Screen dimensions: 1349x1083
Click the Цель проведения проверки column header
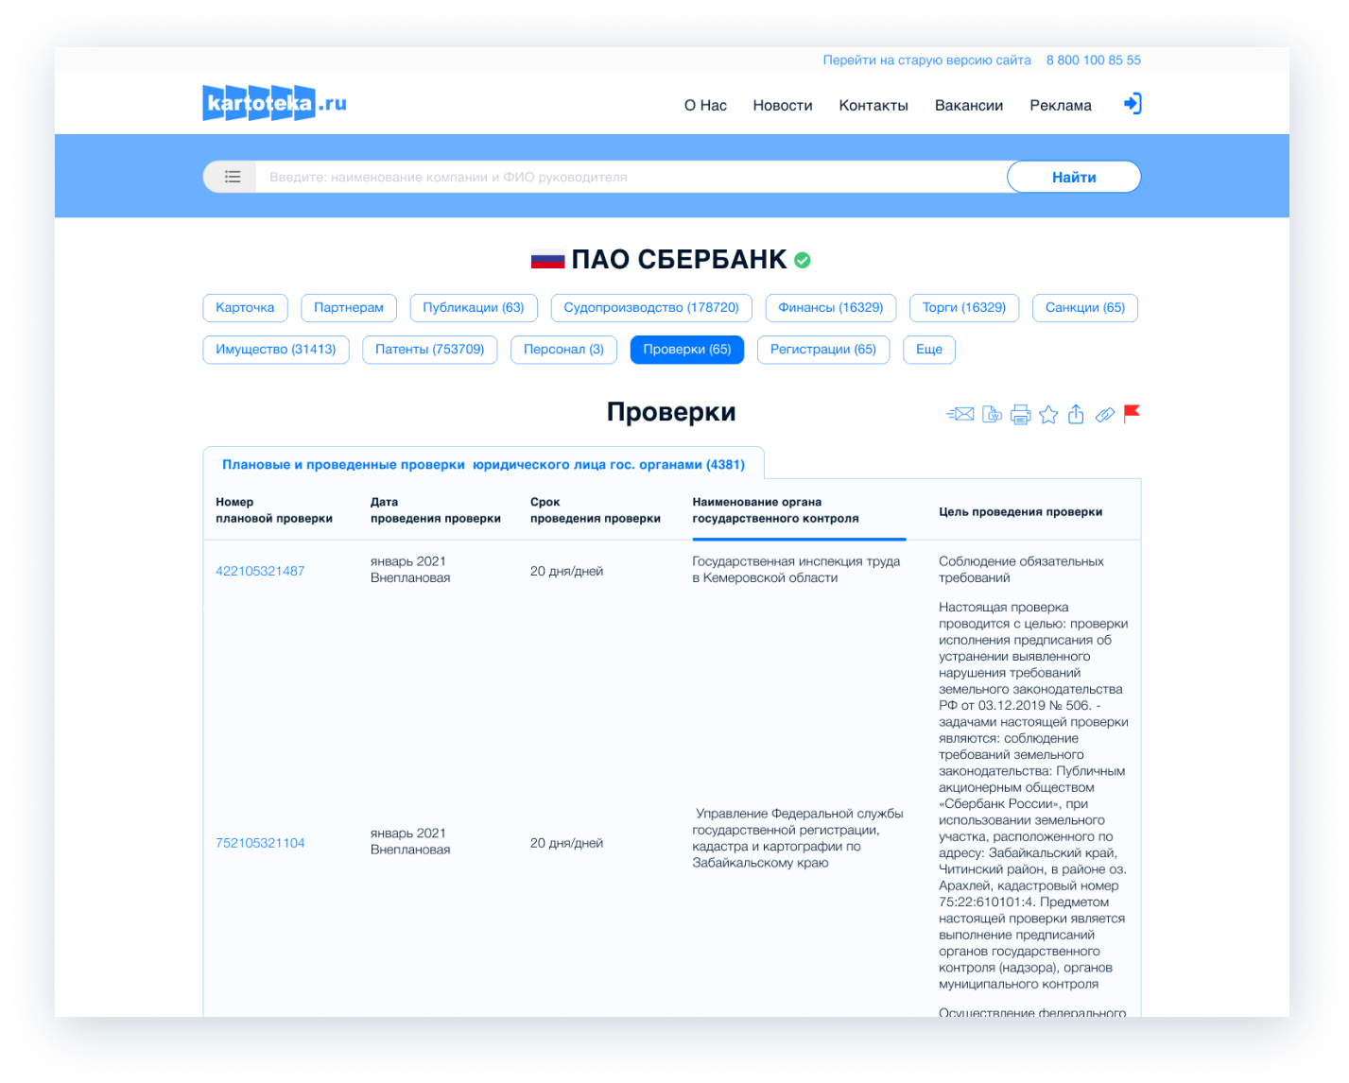(1021, 512)
